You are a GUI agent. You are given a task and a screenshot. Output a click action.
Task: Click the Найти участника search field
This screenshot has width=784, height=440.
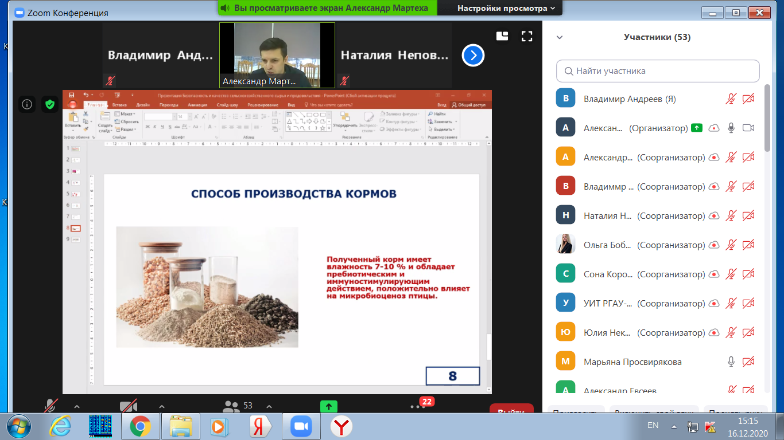point(658,71)
